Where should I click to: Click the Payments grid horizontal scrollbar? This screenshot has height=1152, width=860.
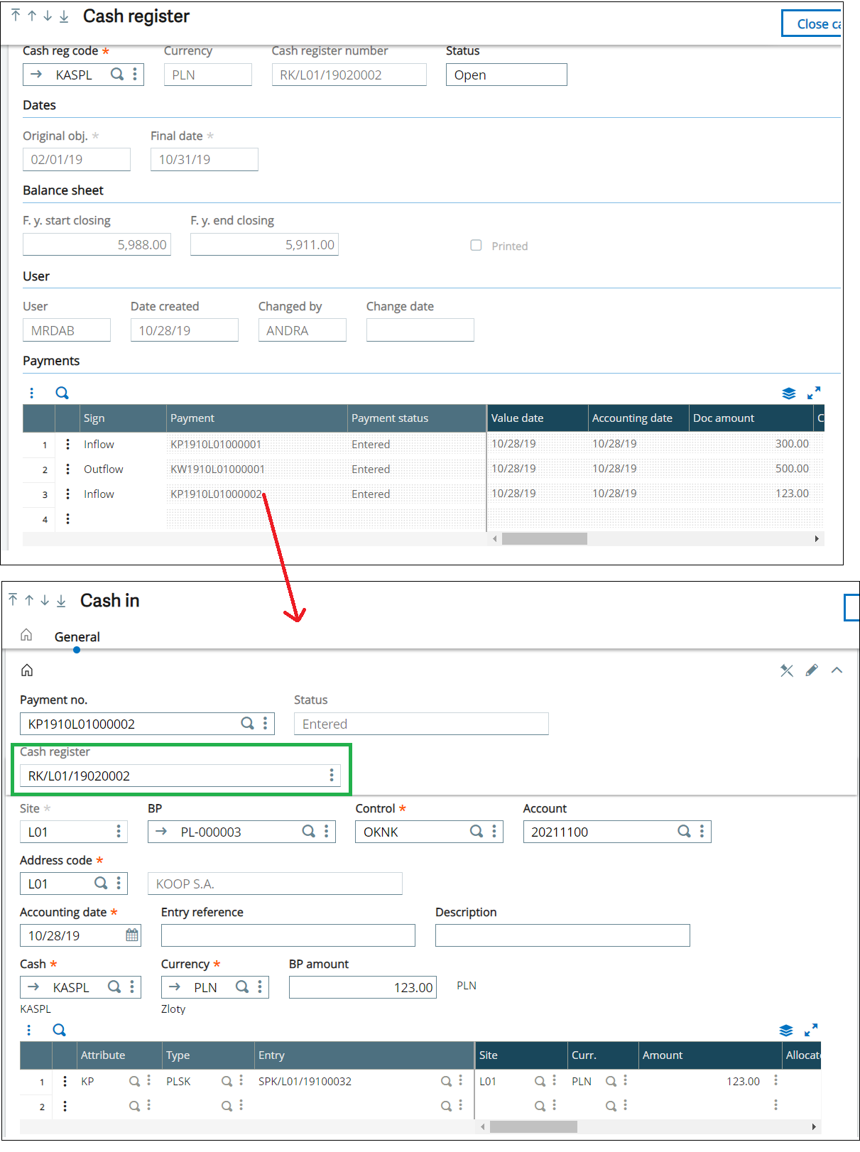point(544,539)
